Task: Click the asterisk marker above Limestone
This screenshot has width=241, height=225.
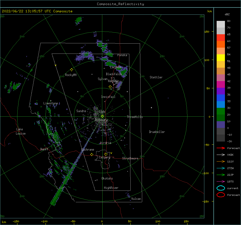Action: pos(51,101)
